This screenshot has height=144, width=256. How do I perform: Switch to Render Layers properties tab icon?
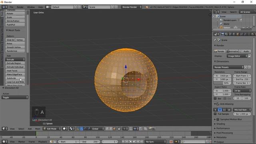coord(226,34)
